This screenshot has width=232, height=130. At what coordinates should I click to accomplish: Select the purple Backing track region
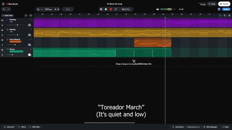[x=133, y=23]
